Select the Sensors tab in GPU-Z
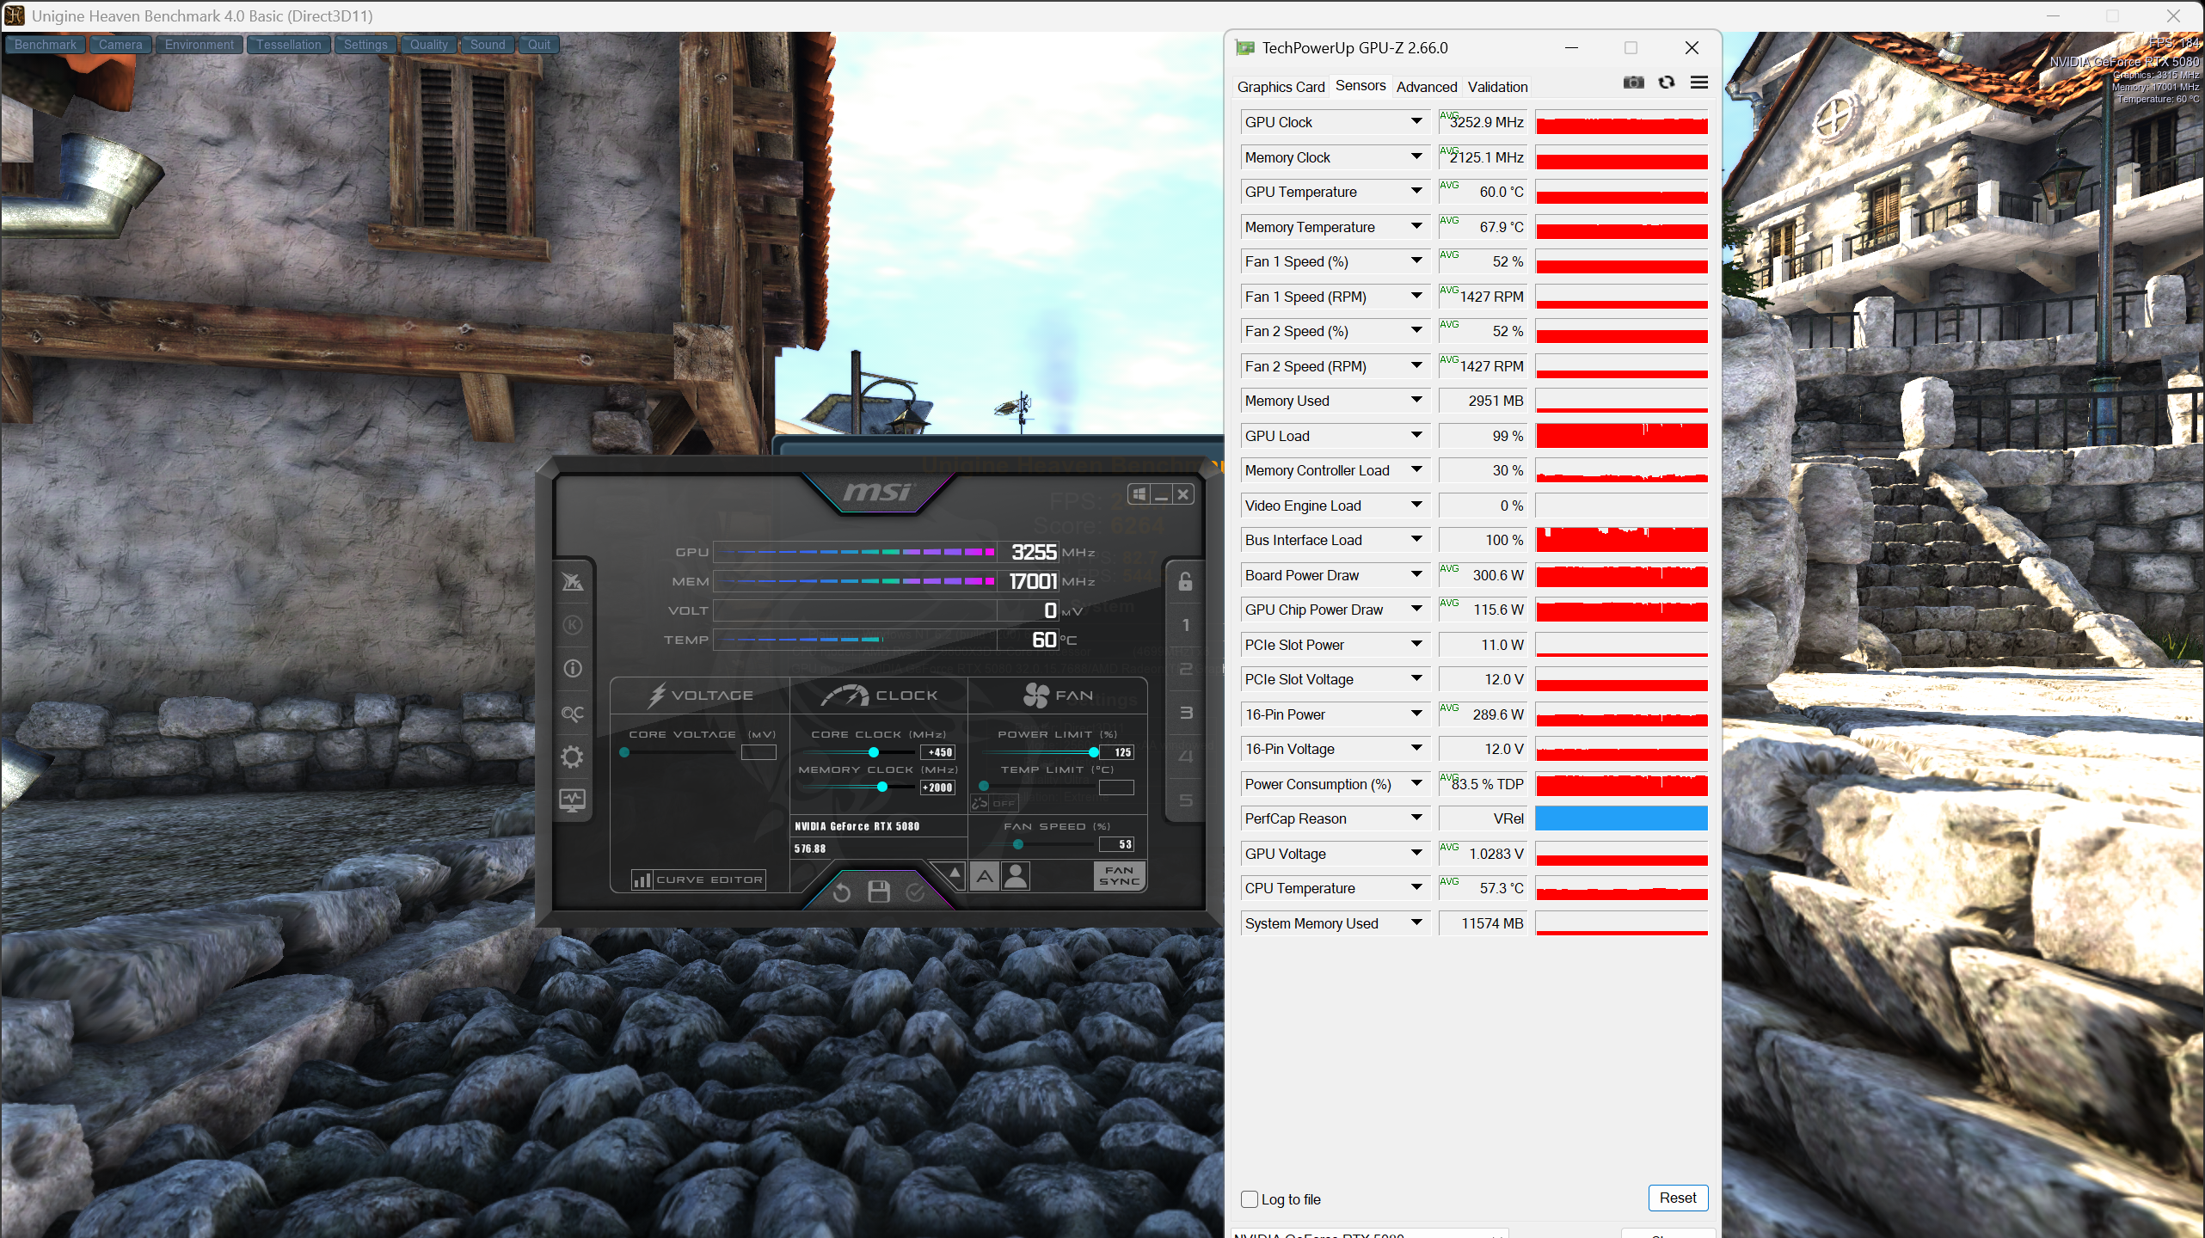 pos(1360,86)
